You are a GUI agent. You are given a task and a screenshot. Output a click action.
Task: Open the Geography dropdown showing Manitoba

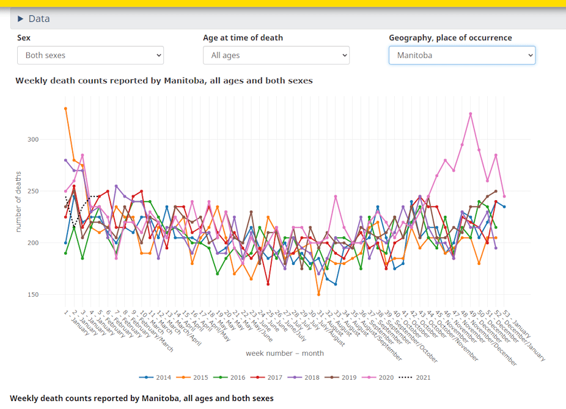[x=462, y=56]
